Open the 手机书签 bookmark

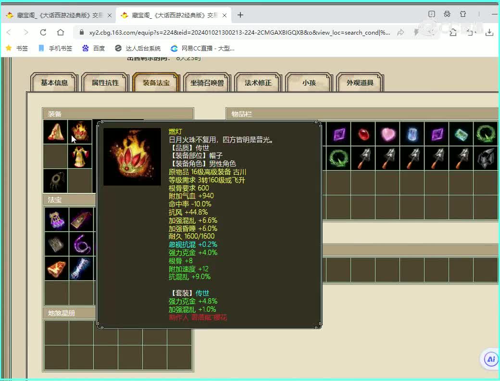(x=55, y=48)
